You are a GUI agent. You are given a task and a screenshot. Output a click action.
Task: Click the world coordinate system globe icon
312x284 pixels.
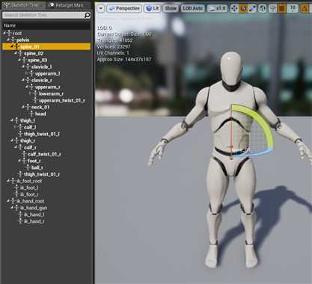(x=262, y=8)
